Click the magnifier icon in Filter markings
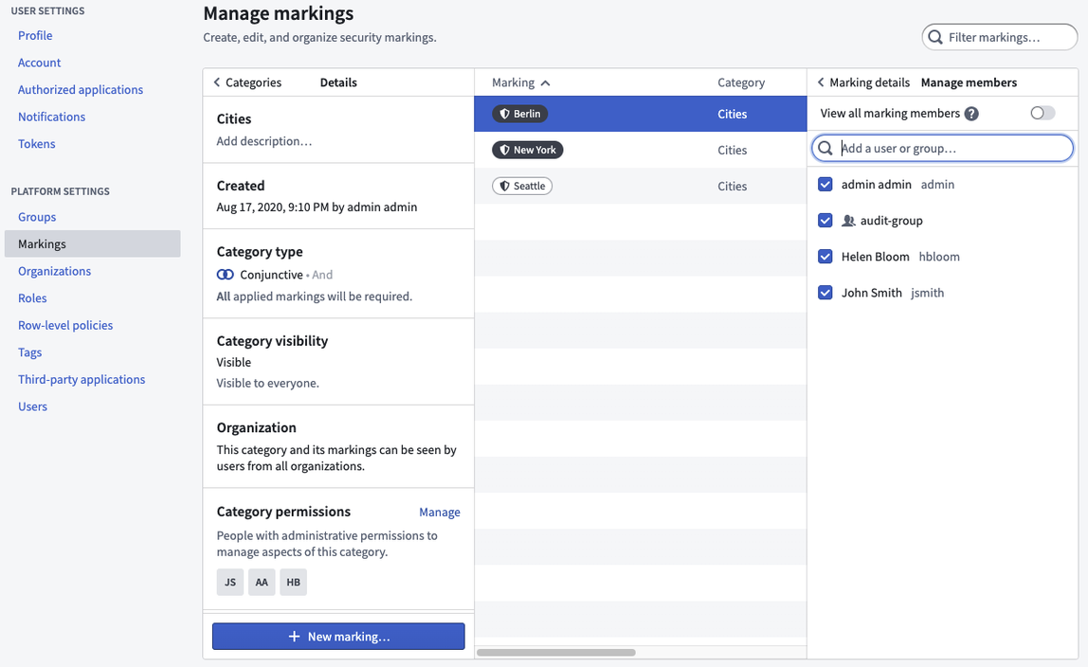Screen dimensions: 1088x667 tap(935, 38)
